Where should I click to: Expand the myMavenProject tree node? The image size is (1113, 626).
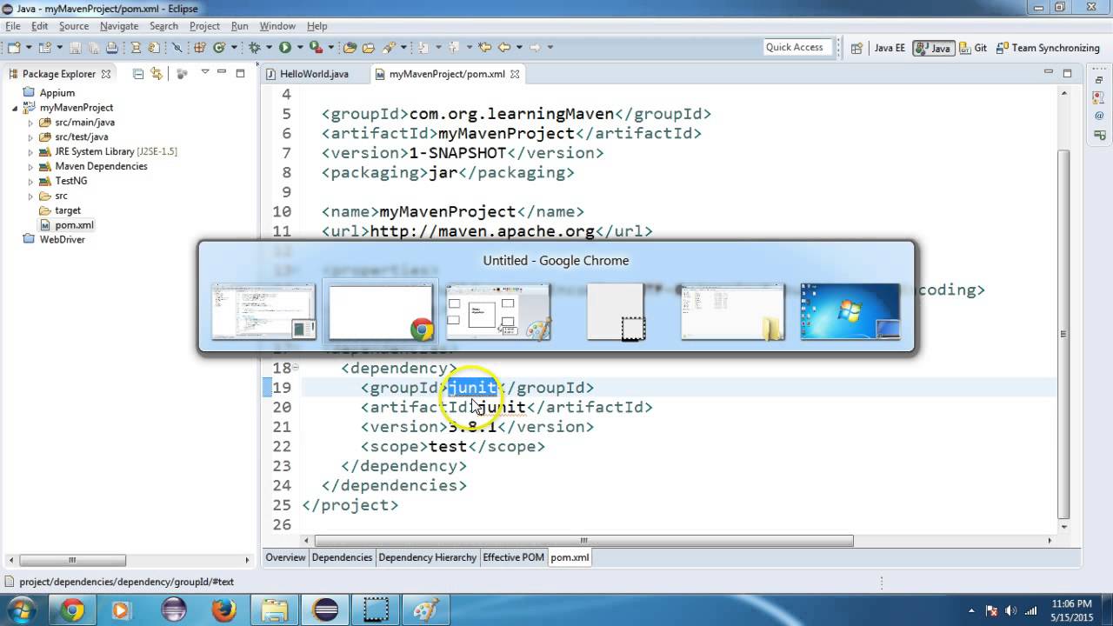click(15, 108)
